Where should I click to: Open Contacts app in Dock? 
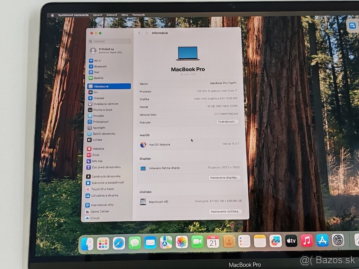coord(229,241)
